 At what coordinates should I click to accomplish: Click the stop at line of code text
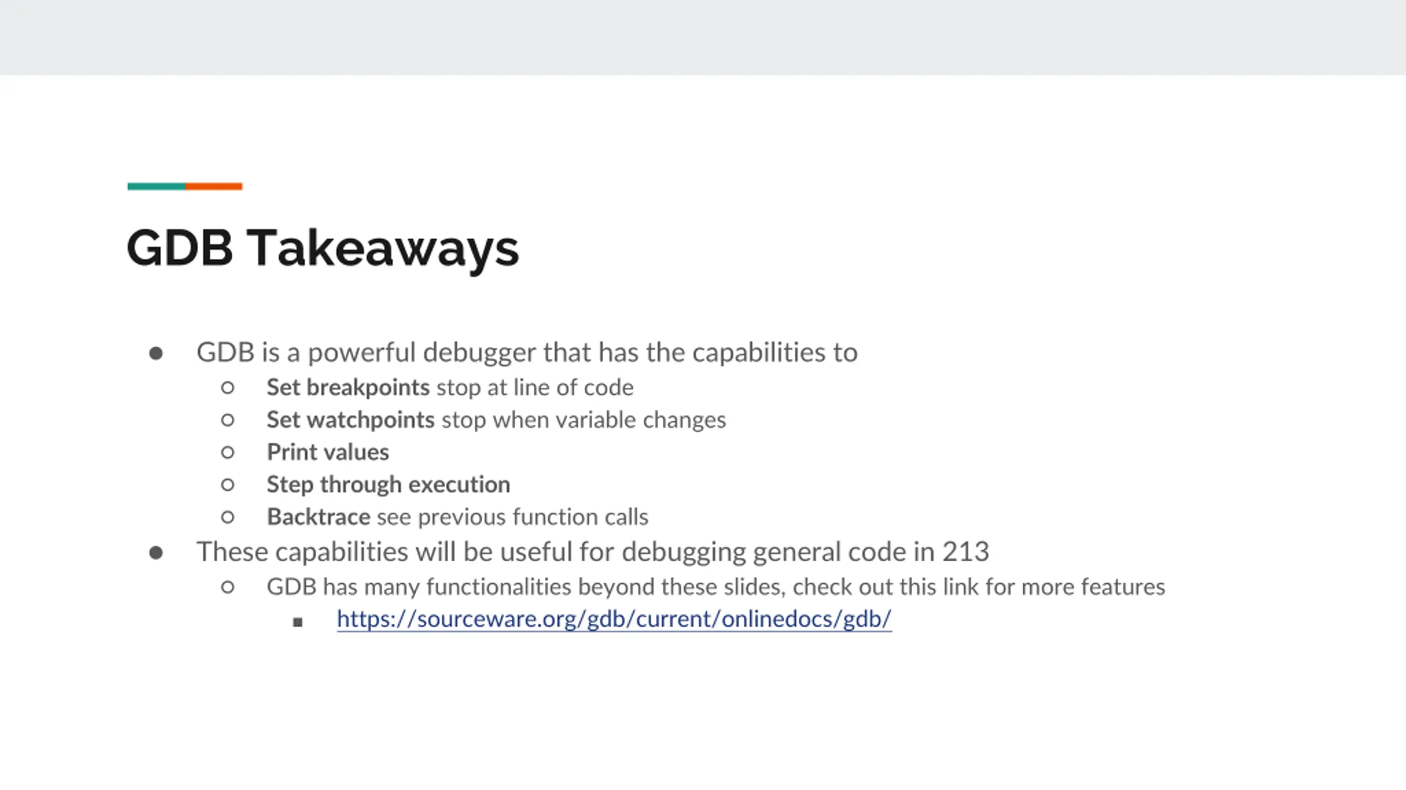click(x=535, y=387)
